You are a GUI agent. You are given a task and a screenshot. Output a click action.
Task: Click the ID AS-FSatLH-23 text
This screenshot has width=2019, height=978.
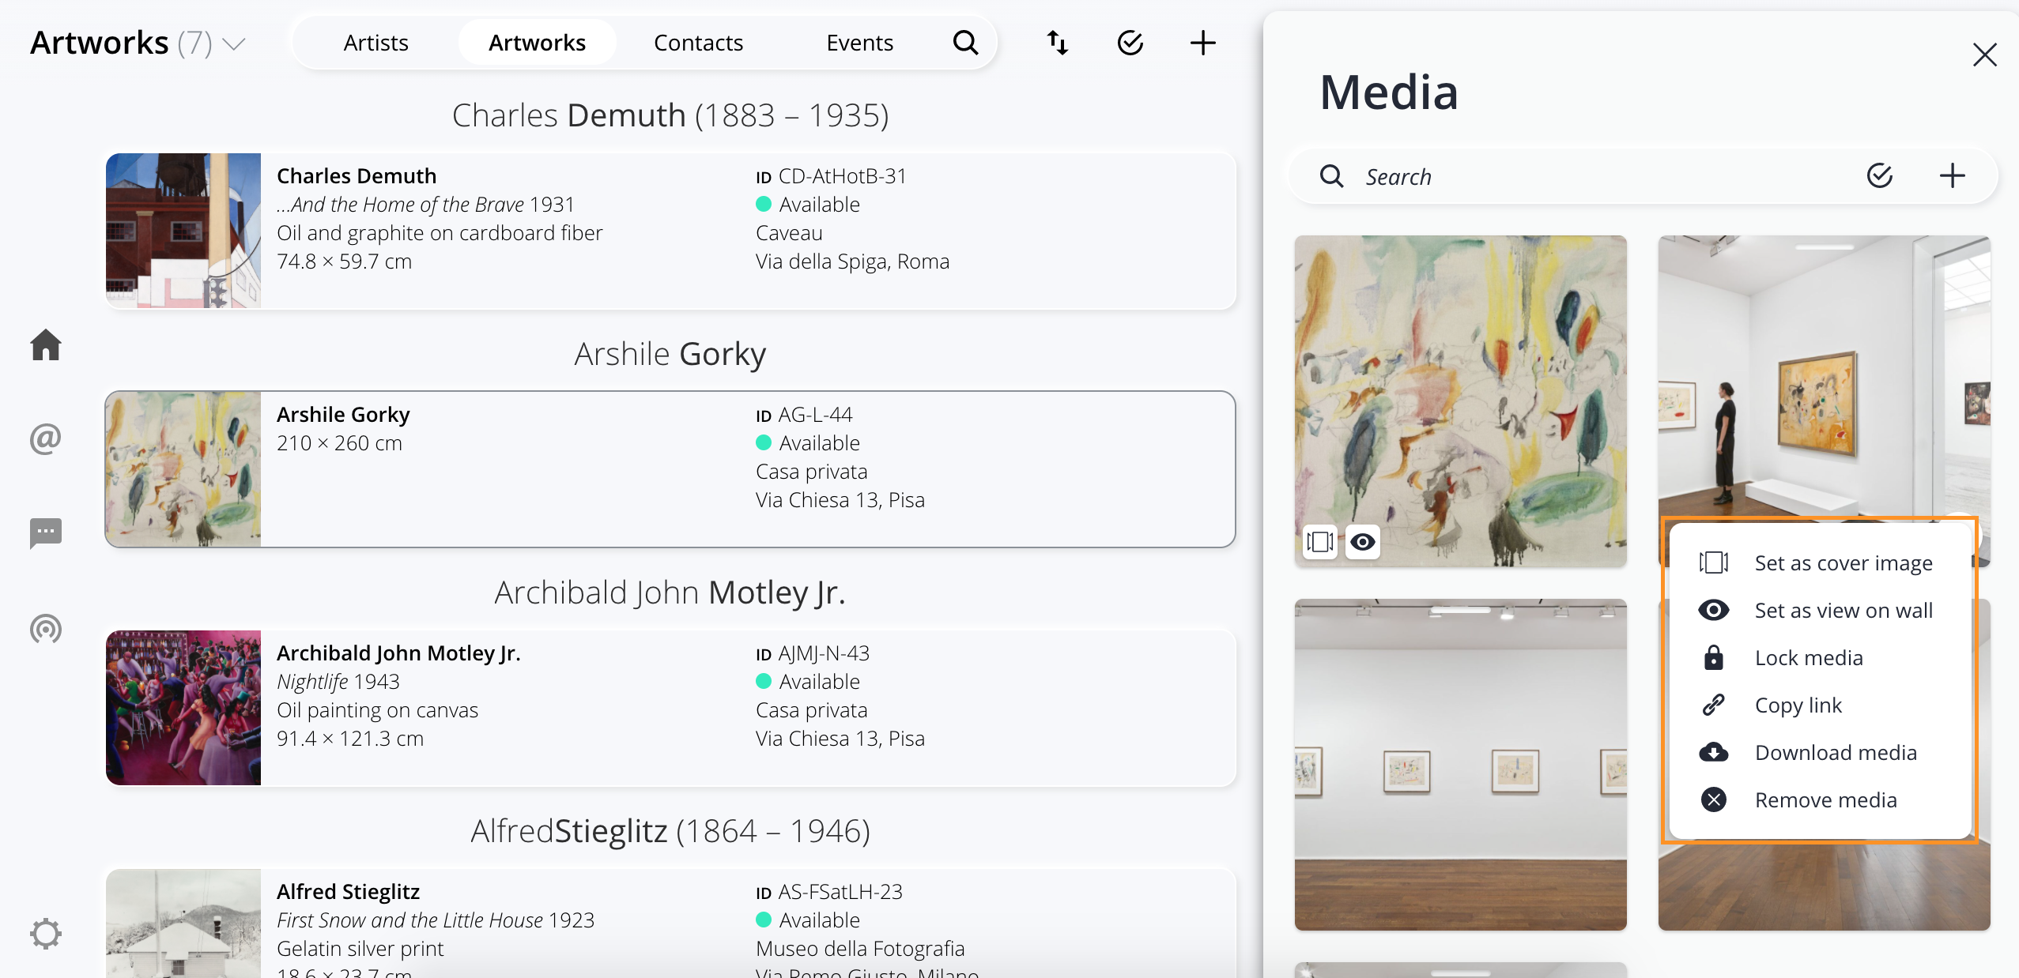[x=829, y=892]
